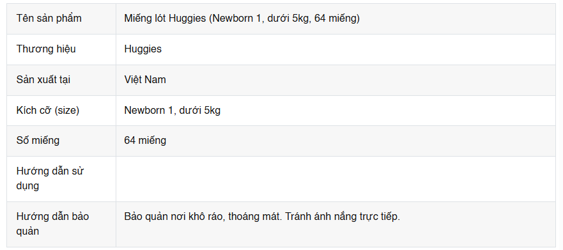Click the "Số miếng" row label
563x250 pixels.
[x=38, y=140]
